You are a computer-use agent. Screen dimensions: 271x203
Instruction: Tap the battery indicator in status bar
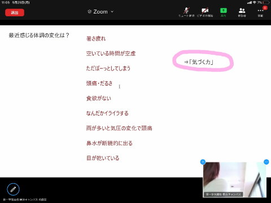tap(266, 2)
